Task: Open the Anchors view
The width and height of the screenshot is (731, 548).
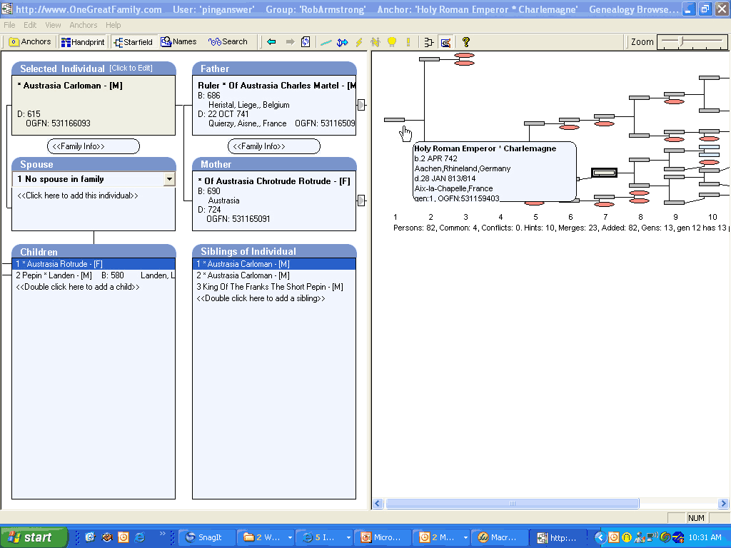Action: (30, 42)
